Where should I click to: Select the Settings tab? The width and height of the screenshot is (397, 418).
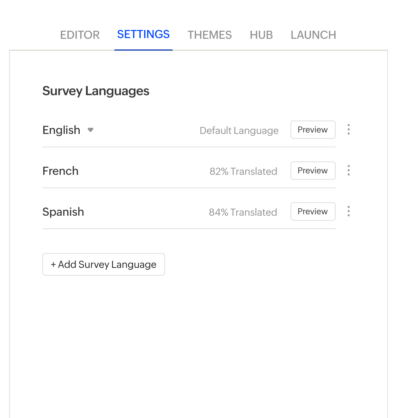pyautogui.click(x=143, y=35)
